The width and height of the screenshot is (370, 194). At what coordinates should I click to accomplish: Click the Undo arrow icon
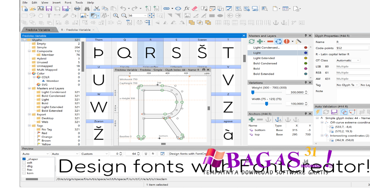pyautogui.click(x=123, y=9)
